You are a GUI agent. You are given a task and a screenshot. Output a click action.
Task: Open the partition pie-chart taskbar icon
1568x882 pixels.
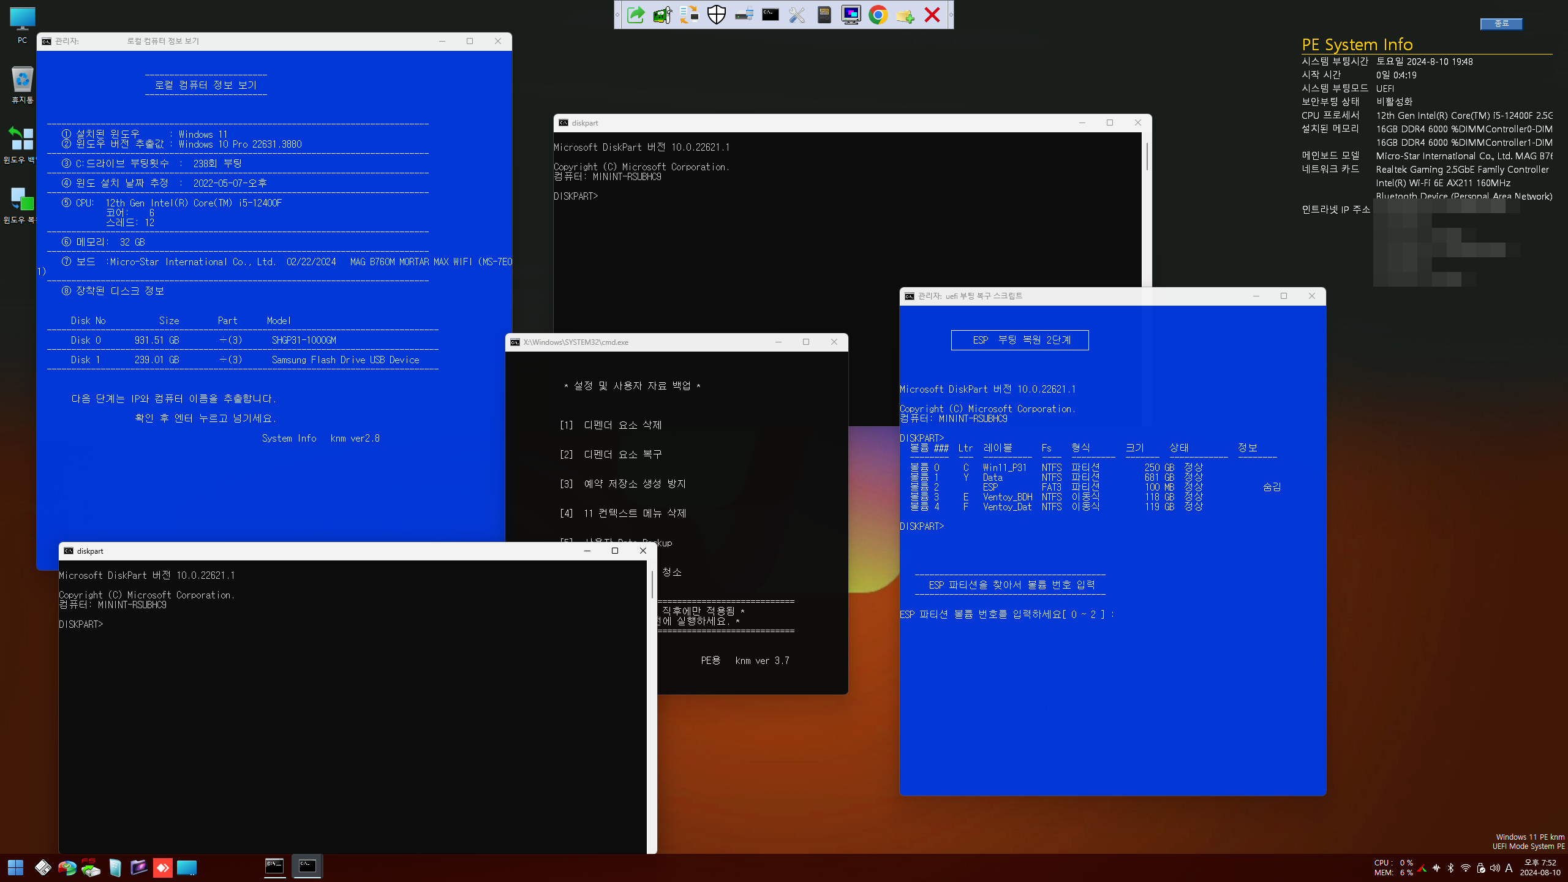(66, 867)
